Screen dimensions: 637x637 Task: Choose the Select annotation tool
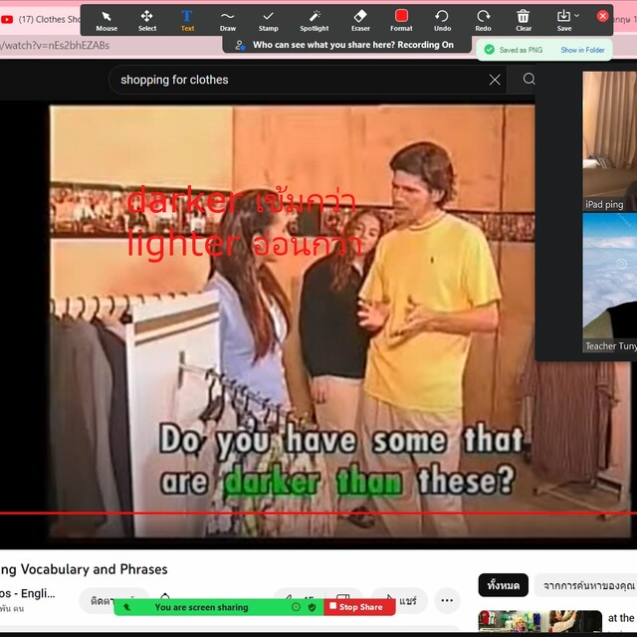pos(147,21)
